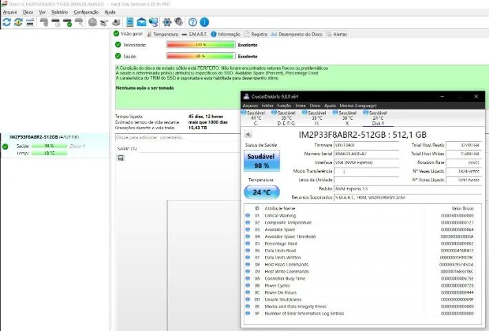Click the 24 °C temperature button
Screen dimensions: 489x331
(262, 192)
